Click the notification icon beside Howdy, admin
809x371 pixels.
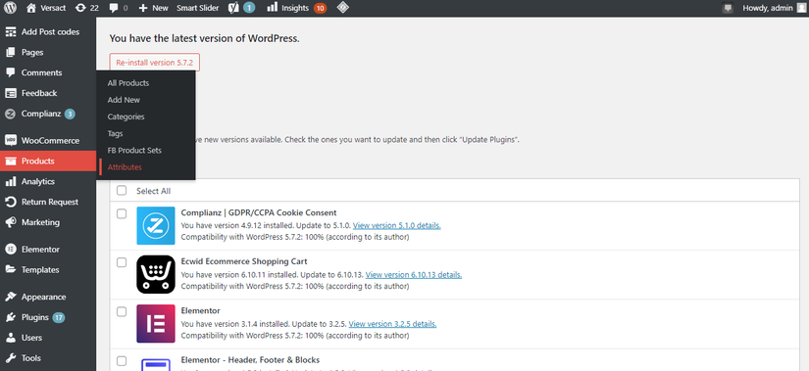tap(728, 8)
